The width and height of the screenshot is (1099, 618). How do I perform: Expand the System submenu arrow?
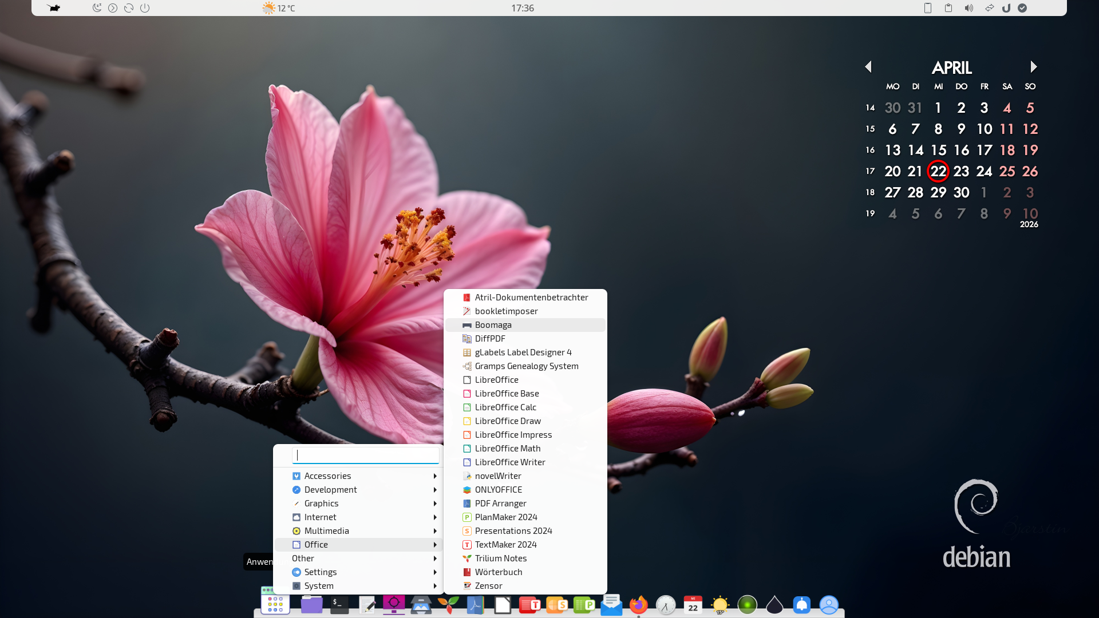pos(435,586)
